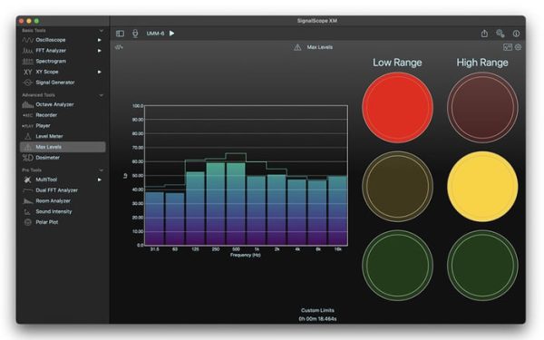Click the Low Range green indicator
The image size is (544, 340).
(398, 266)
